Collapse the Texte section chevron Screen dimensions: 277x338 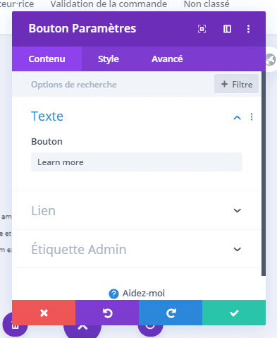(x=237, y=117)
